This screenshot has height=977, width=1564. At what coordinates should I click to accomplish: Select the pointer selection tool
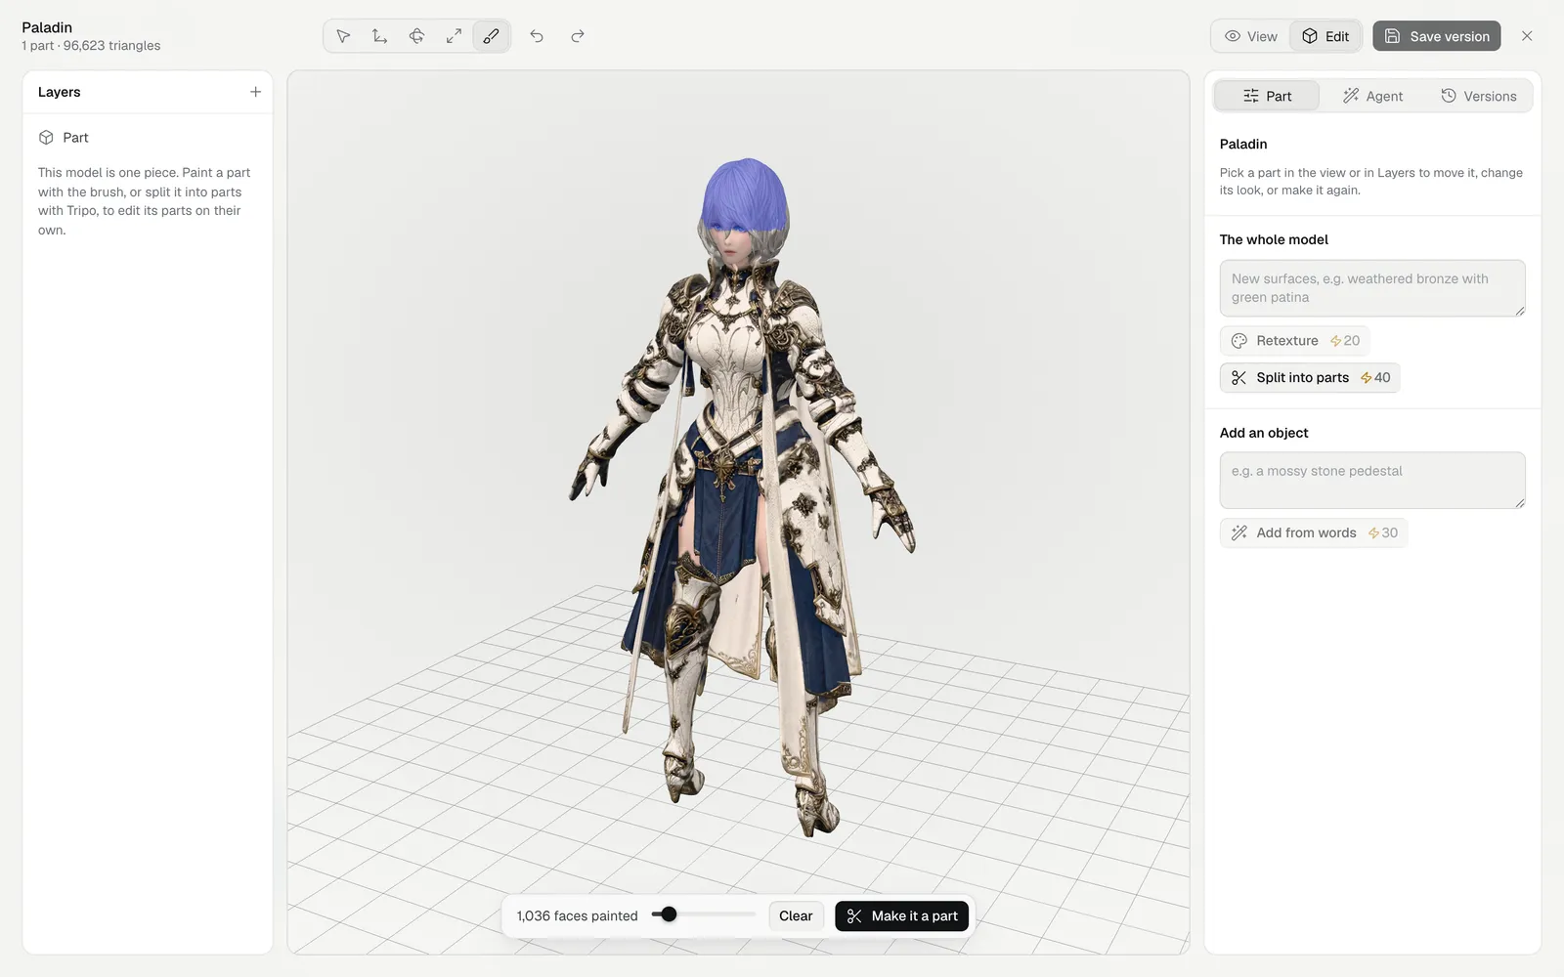click(343, 36)
